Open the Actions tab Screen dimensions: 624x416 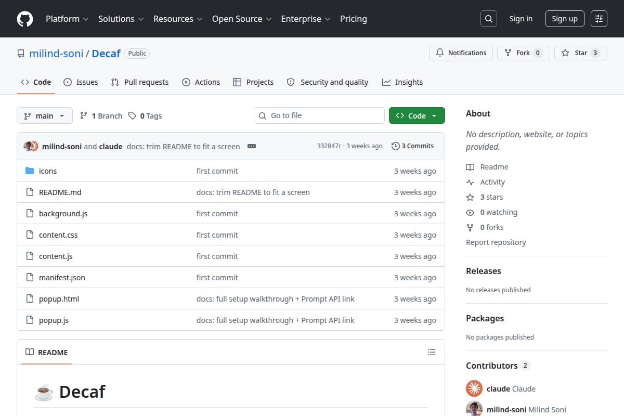tap(201, 82)
